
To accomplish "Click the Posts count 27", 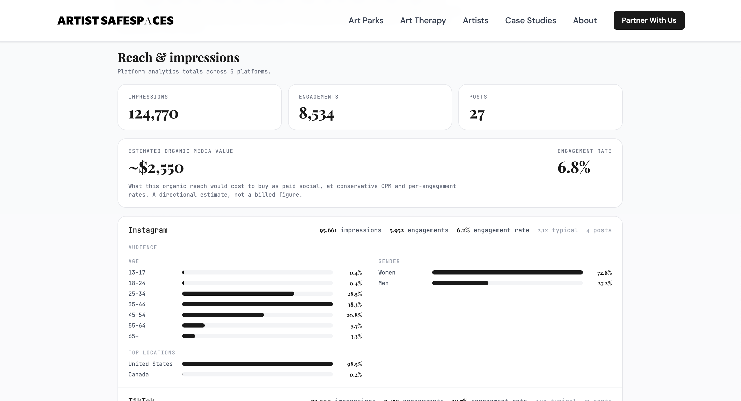I will click(477, 114).
